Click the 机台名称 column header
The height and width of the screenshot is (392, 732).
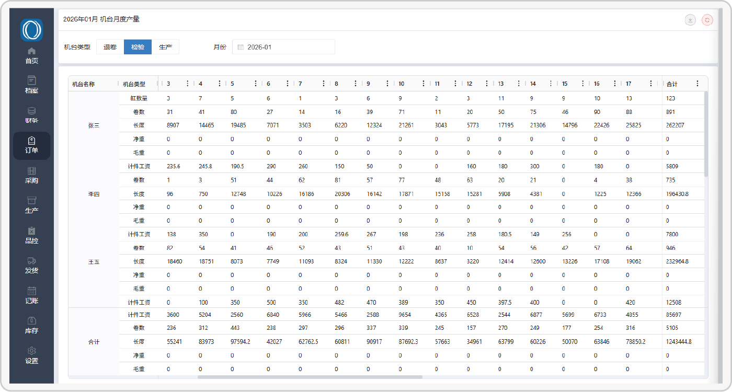tap(84, 84)
